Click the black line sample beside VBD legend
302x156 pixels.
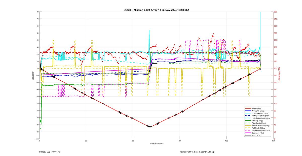tap(248, 135)
